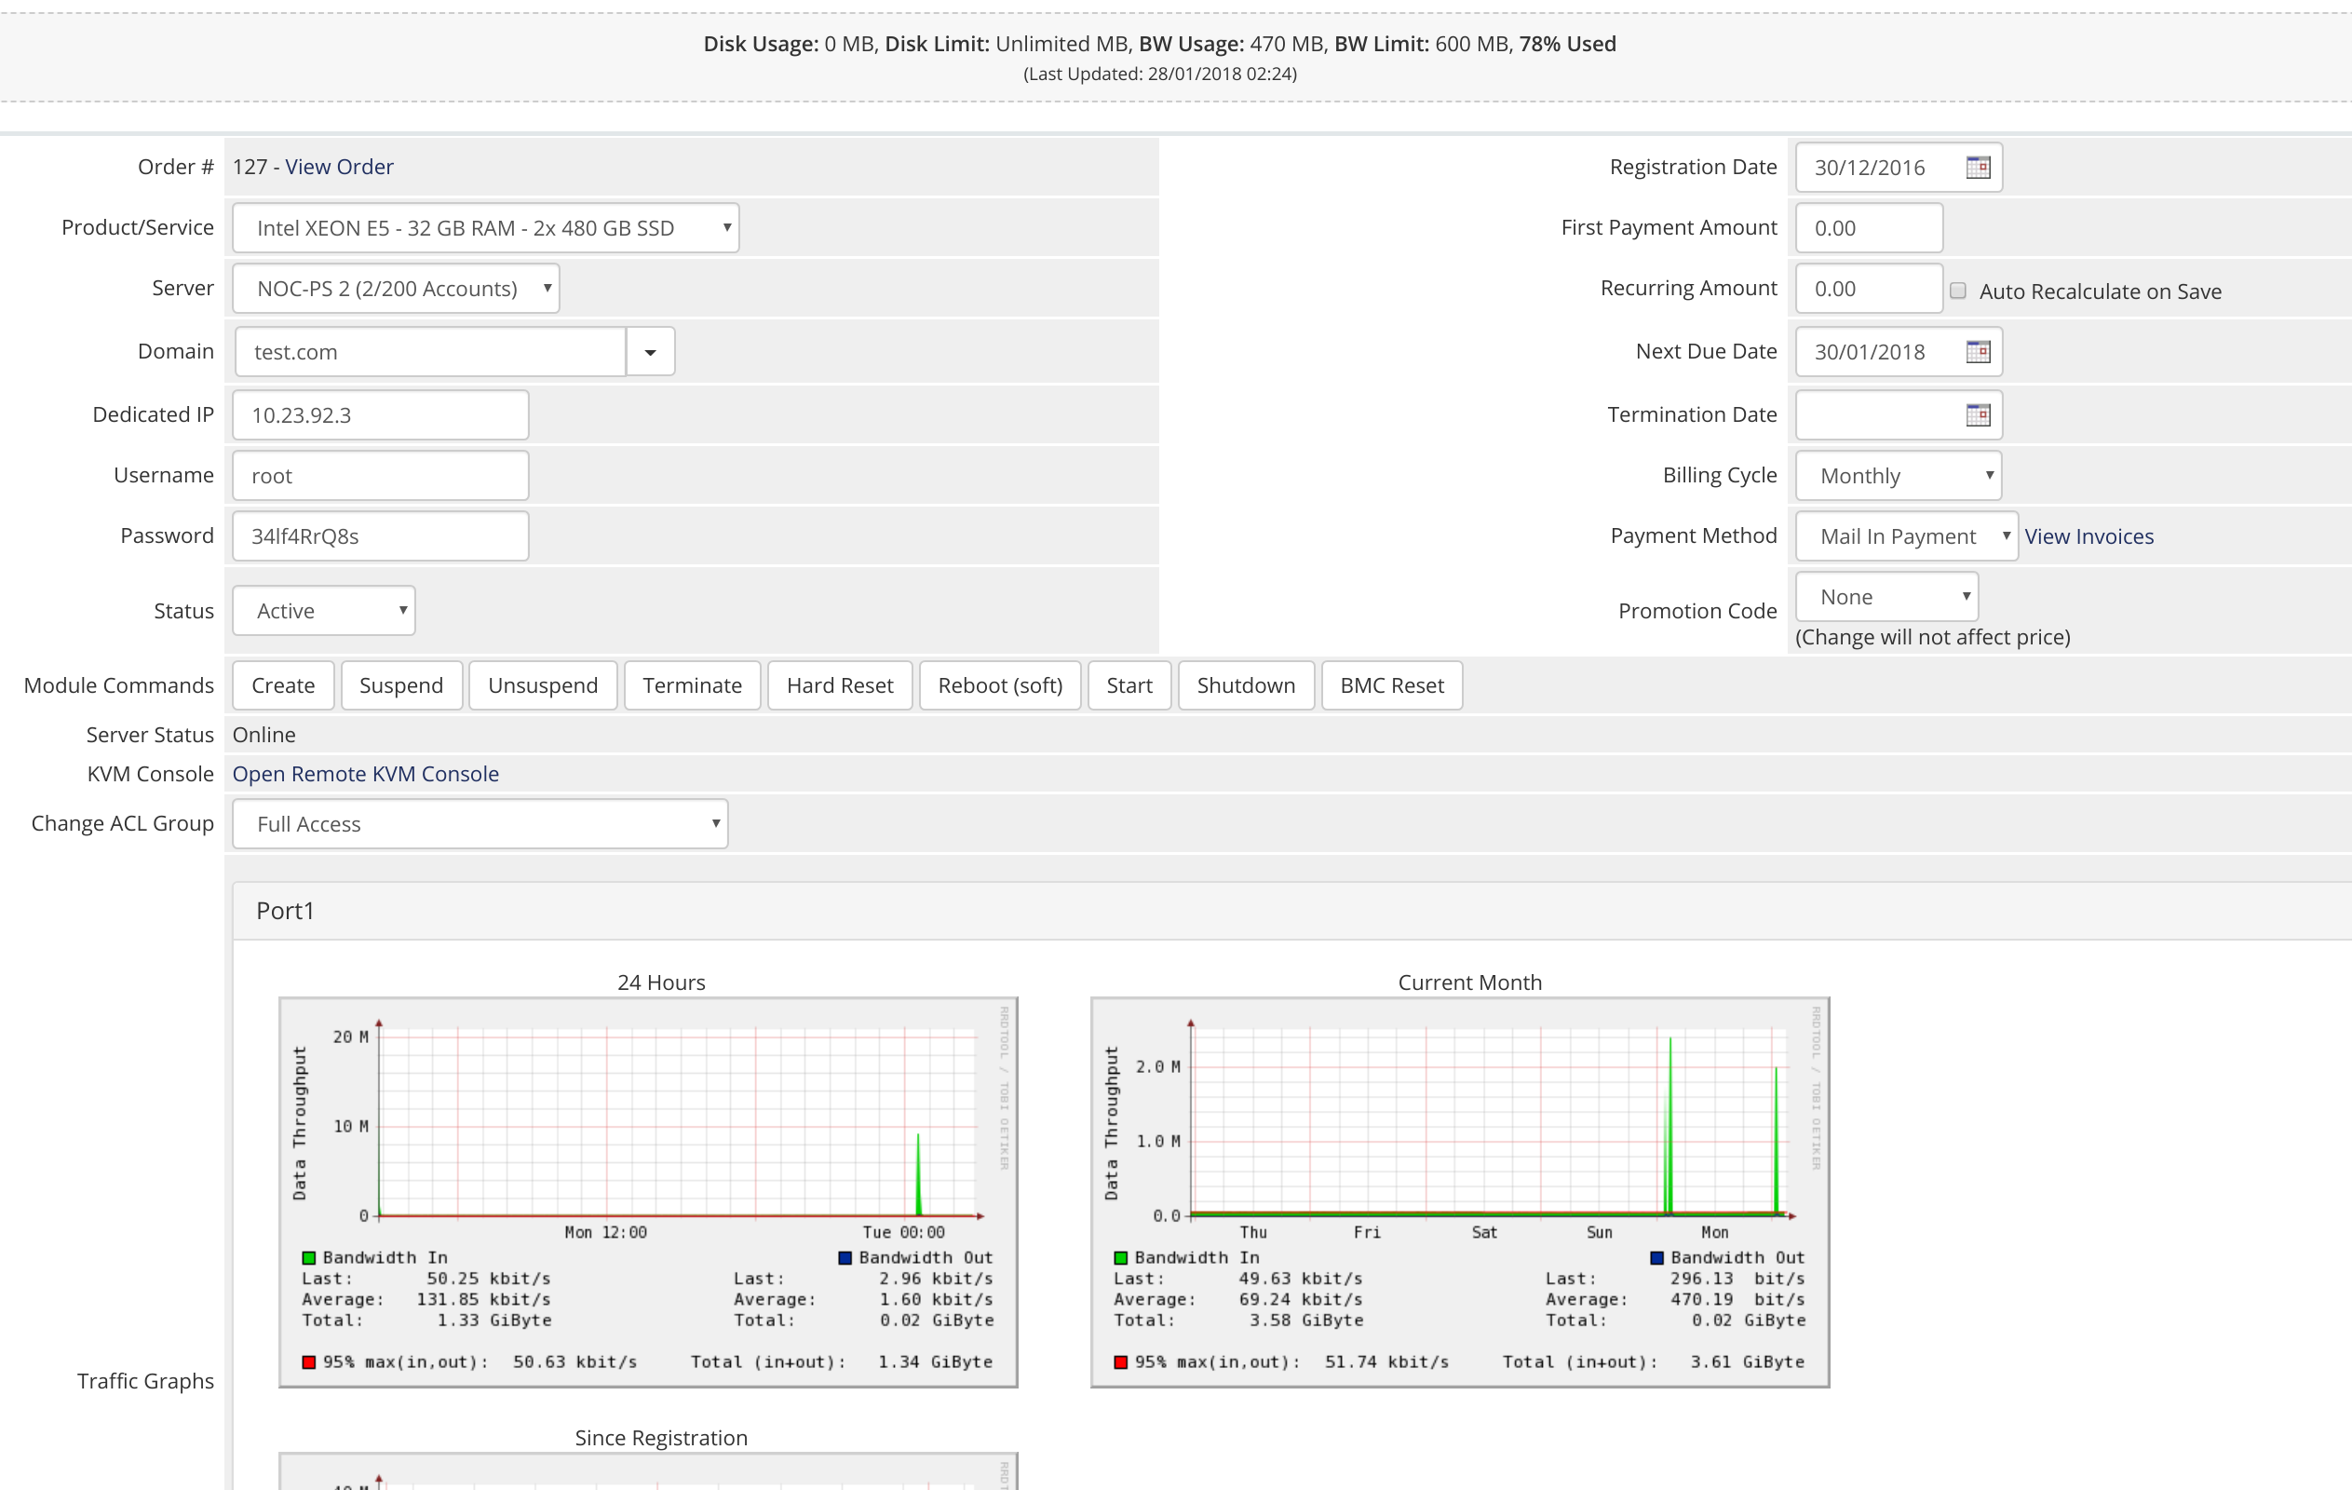Click the Hard Reset button
2352x1490 pixels.
coord(840,684)
